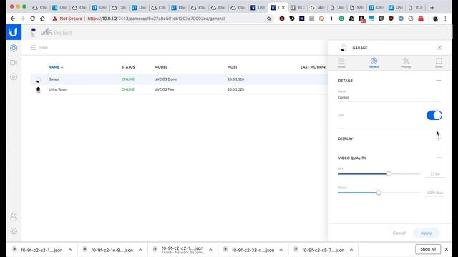Open the users icon in the sidebar
The image size is (458, 257).
14,216
